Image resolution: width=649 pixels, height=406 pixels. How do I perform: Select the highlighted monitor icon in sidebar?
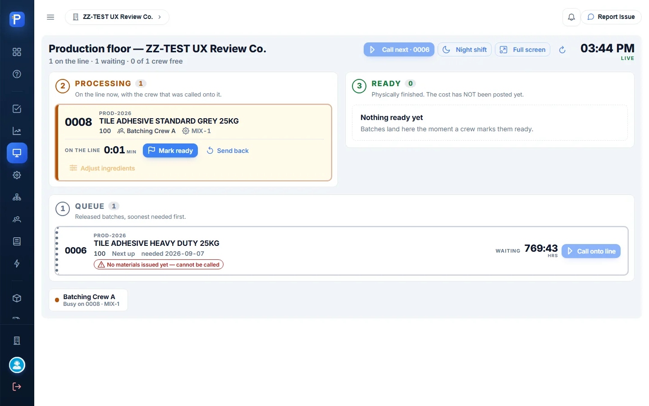tap(17, 153)
